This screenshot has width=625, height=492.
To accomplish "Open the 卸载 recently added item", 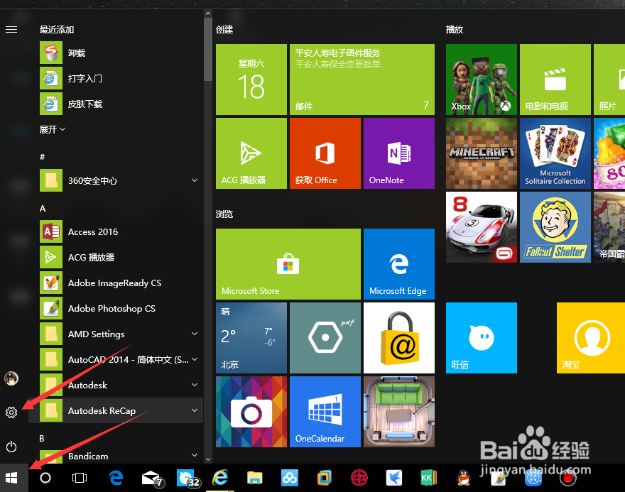I will point(121,53).
